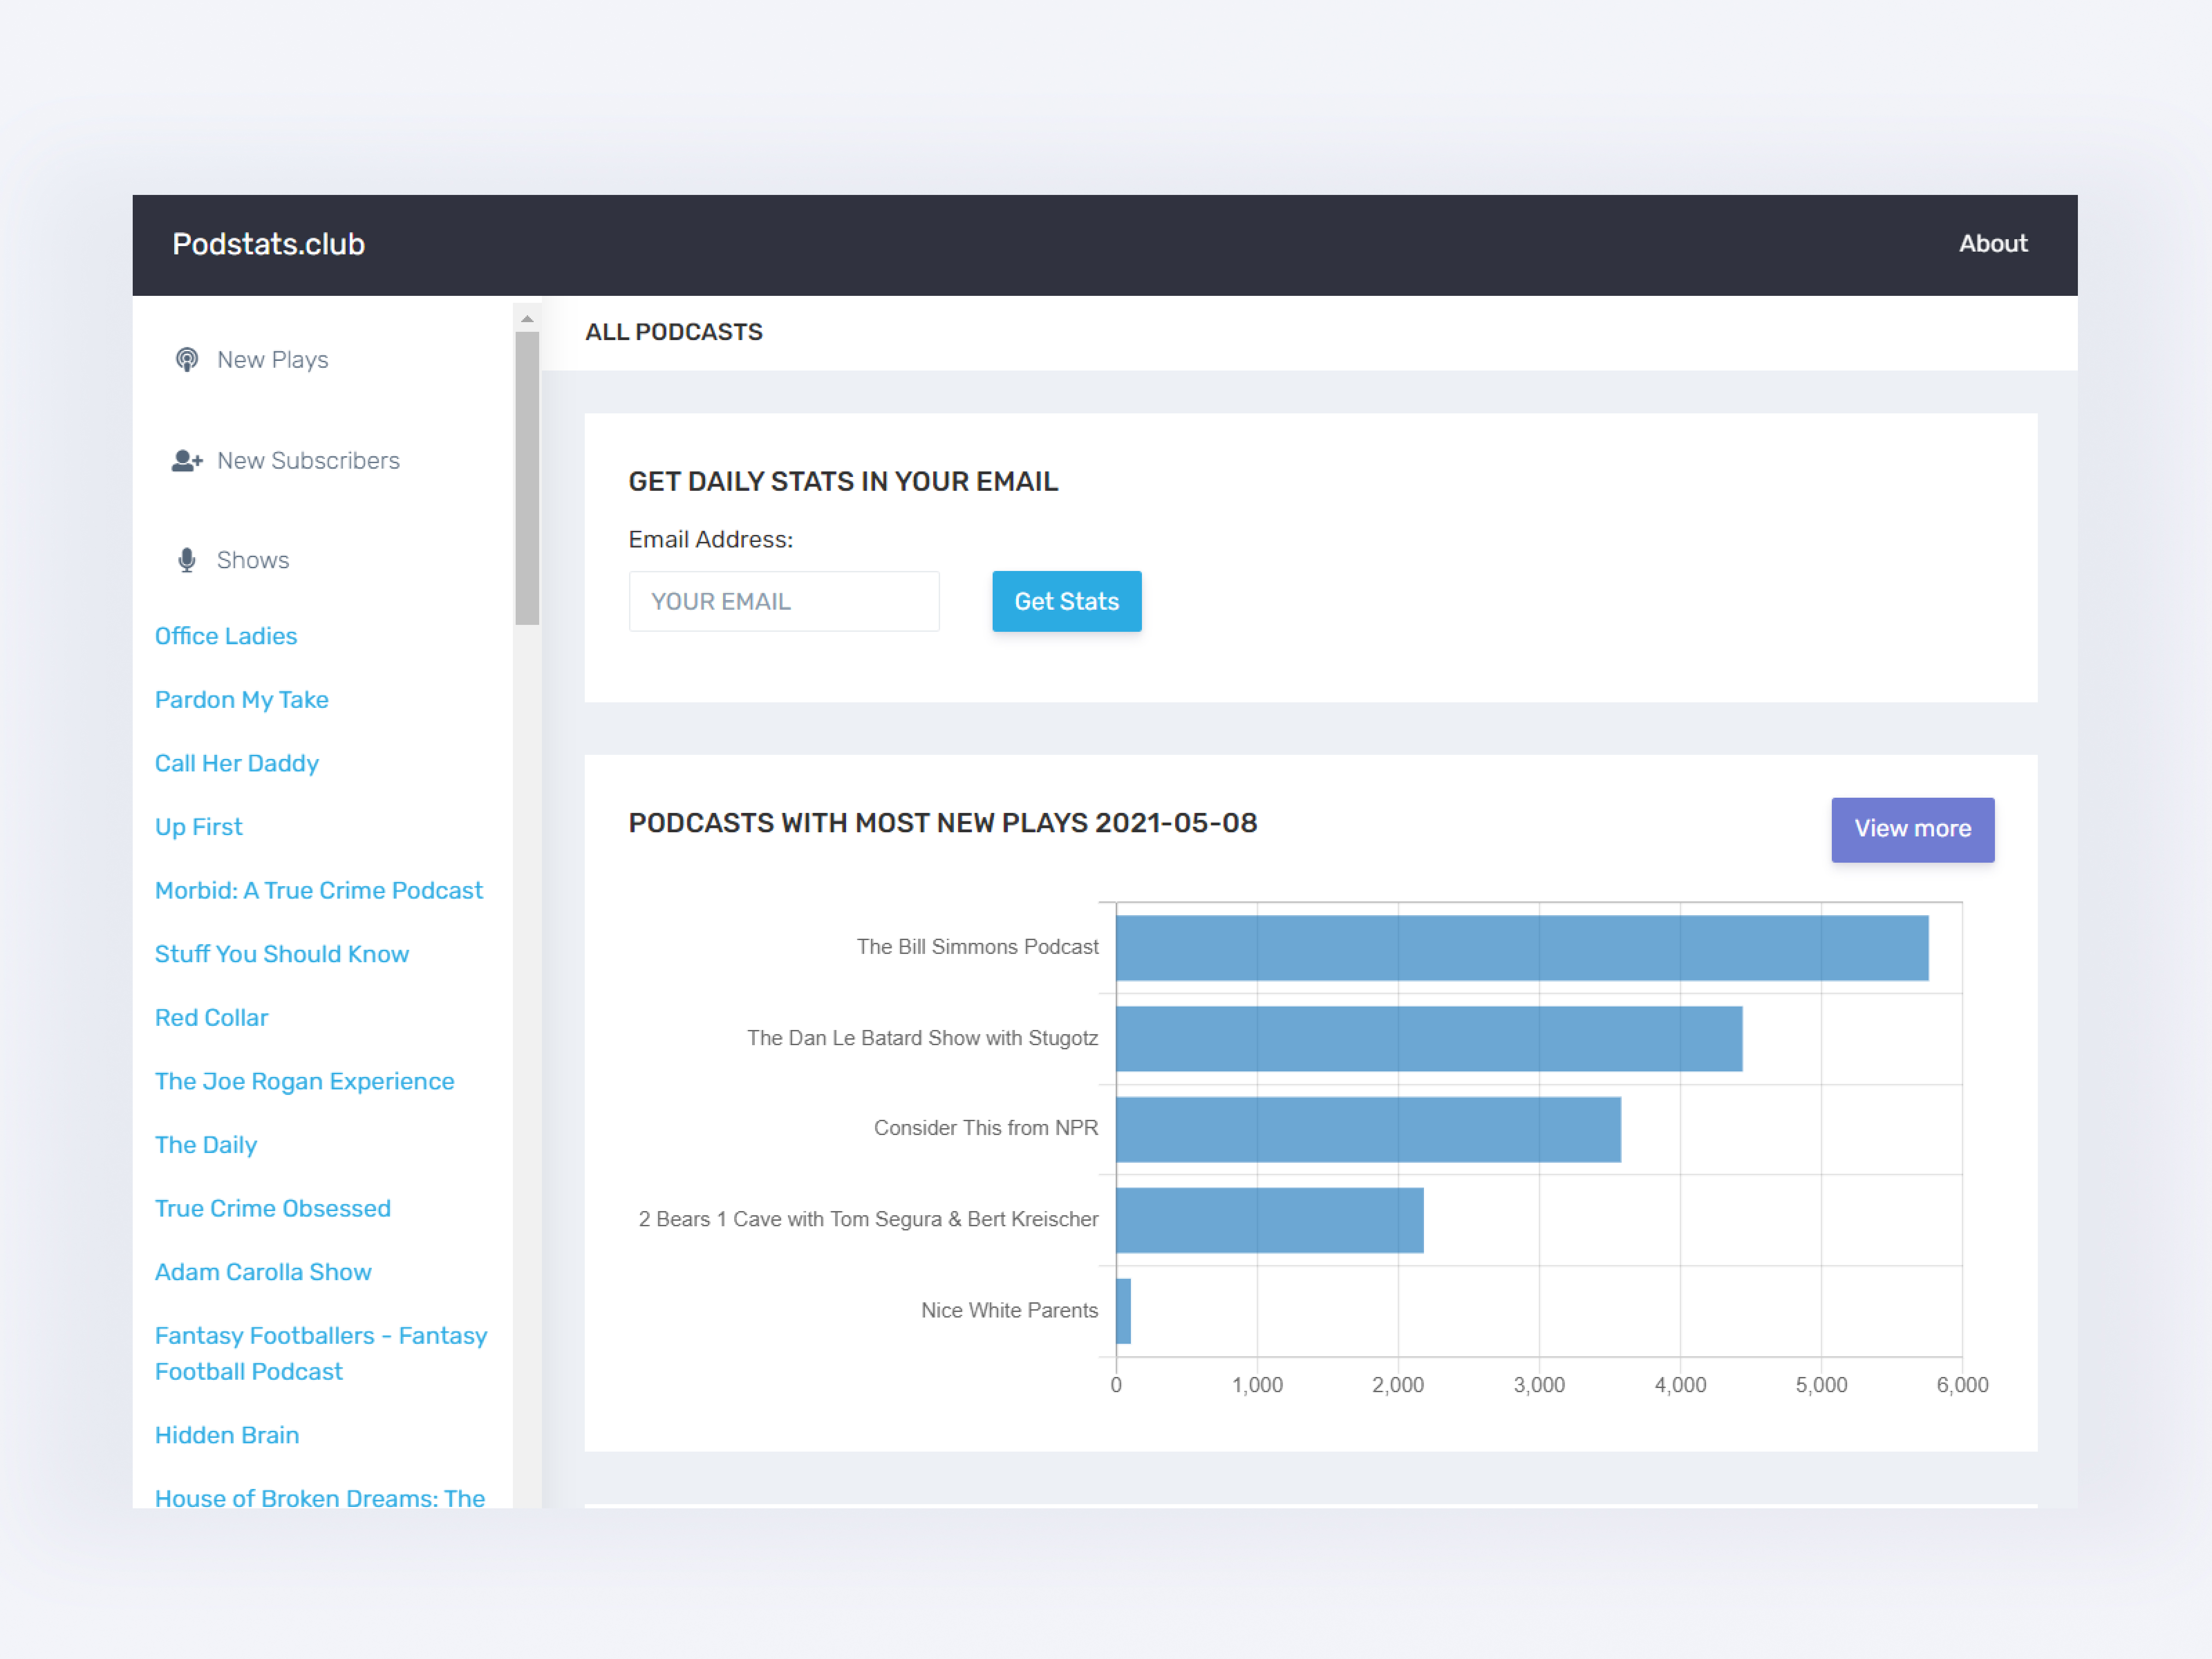Open the Pardon My Take show link
The image size is (2212, 1659).
[242, 700]
